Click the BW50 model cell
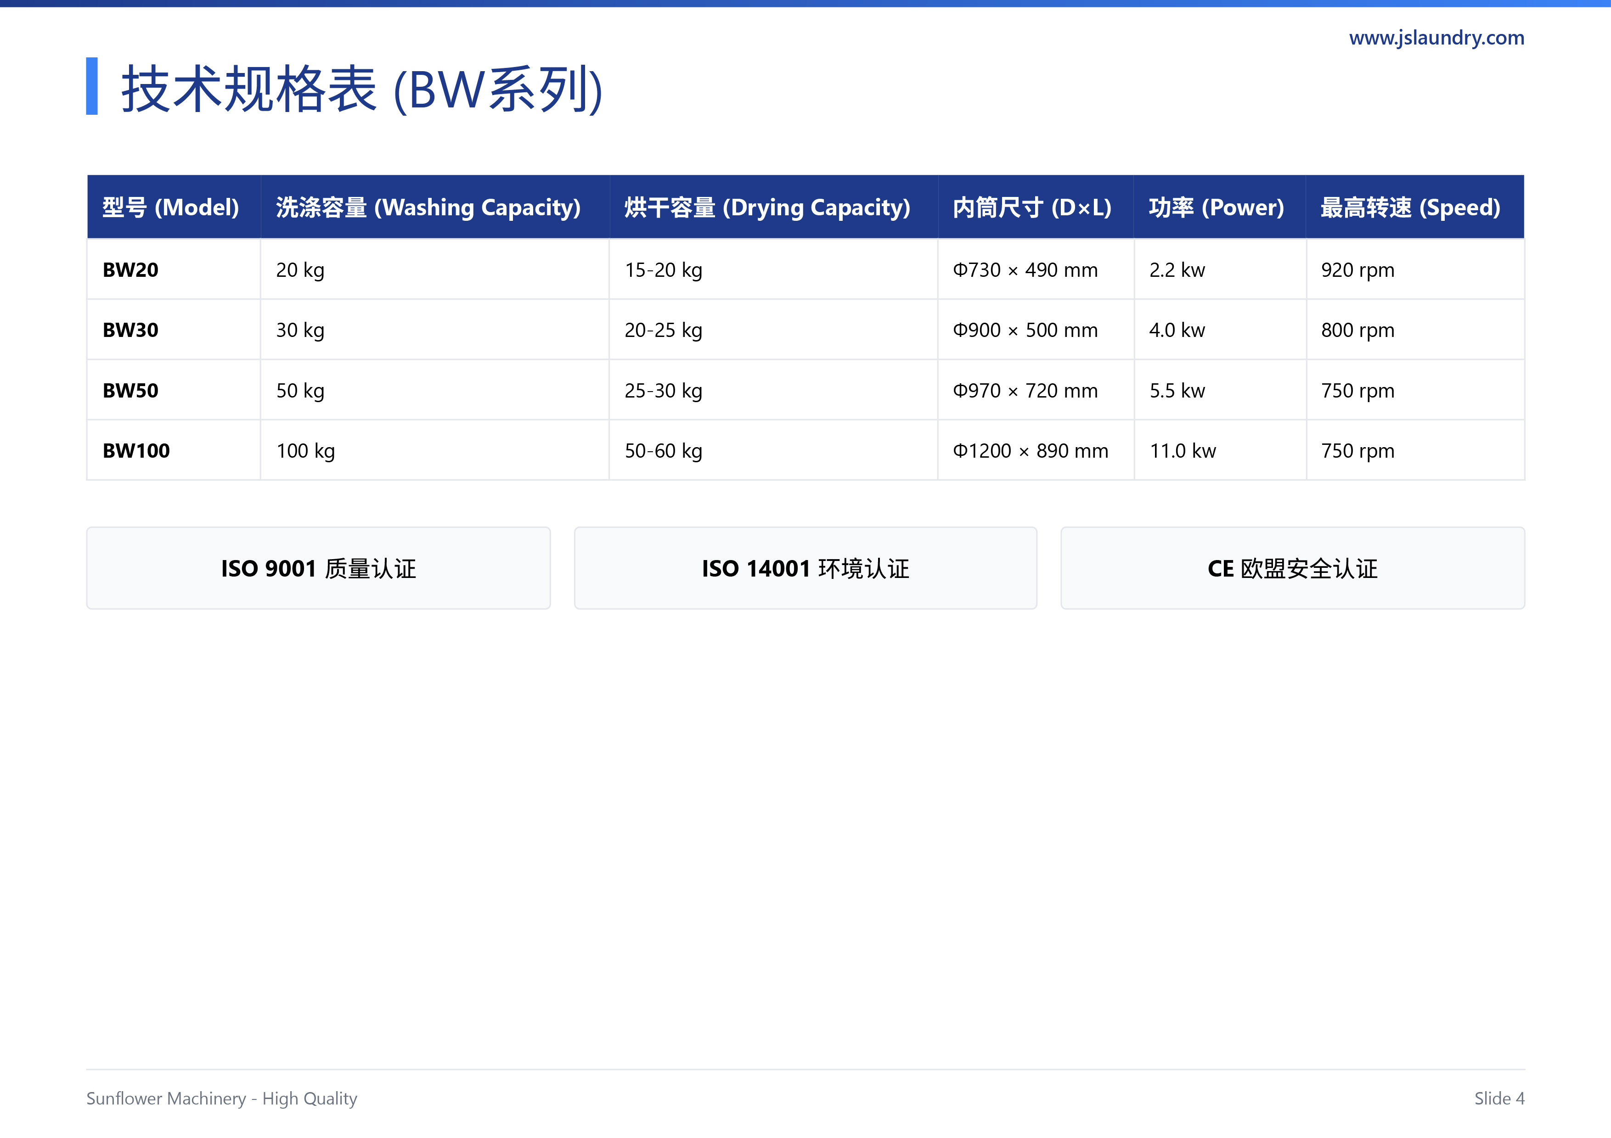The image size is (1611, 1138). tap(173, 390)
